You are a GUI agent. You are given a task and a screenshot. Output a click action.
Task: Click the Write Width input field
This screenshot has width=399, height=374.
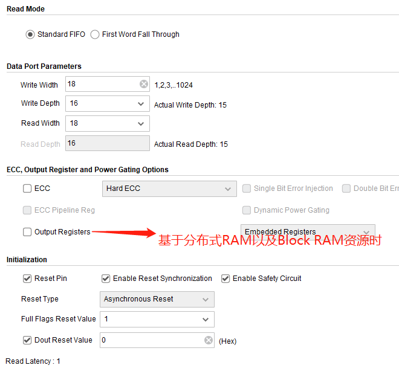(x=108, y=84)
